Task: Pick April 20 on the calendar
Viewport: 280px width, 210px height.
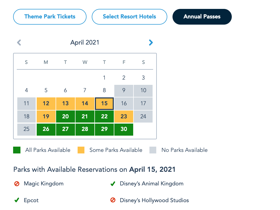Action: 66,116
